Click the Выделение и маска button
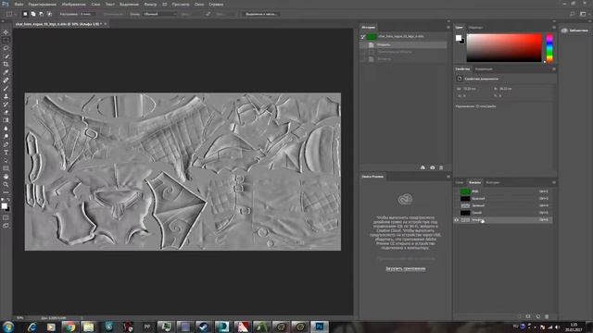The image size is (593, 333). [260, 14]
